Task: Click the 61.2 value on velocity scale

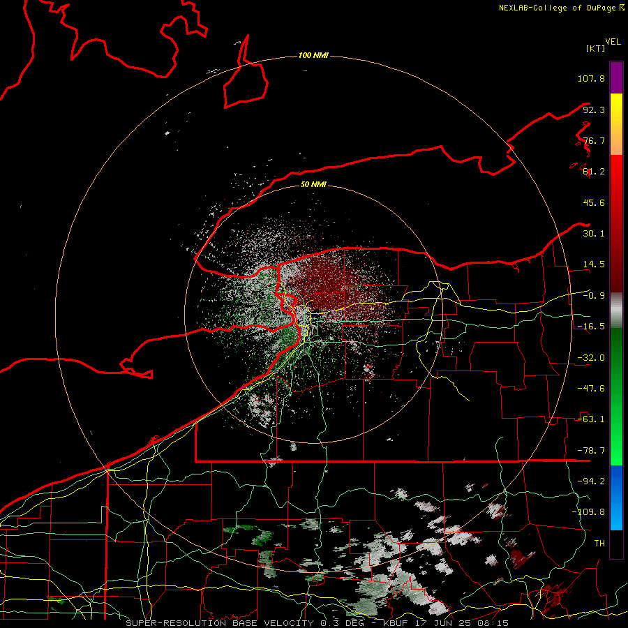Action: coord(594,172)
